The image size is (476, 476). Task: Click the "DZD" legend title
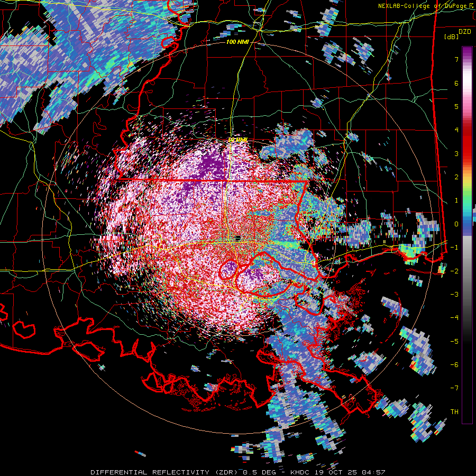(x=464, y=32)
